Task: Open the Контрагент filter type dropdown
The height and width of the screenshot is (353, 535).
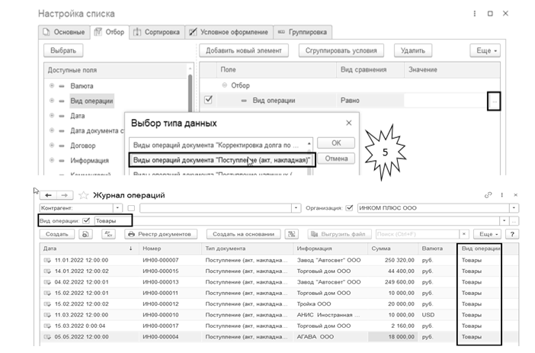Action: (117, 208)
